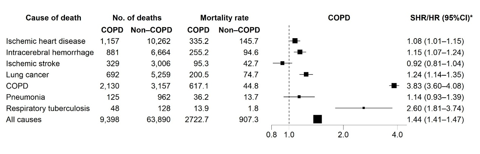Screen dimensions: 480x154
Task: Select the "Intracerebral hemorrhage" row label
Action: (x=50, y=52)
